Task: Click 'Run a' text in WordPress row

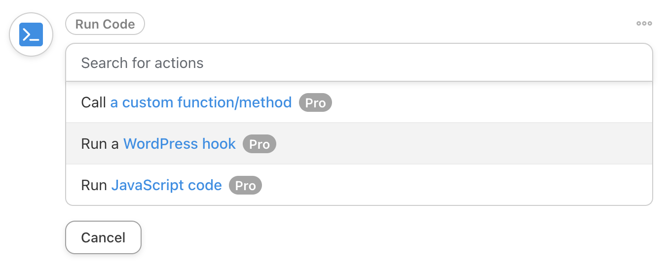Action: click(x=100, y=144)
